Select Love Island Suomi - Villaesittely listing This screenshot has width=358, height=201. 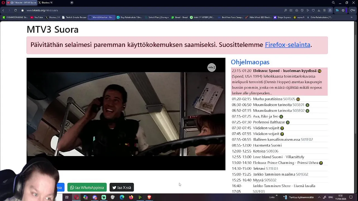279,157
